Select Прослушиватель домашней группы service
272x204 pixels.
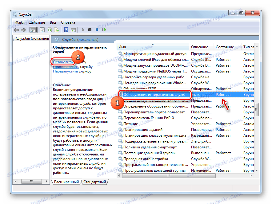pos(186,171)
